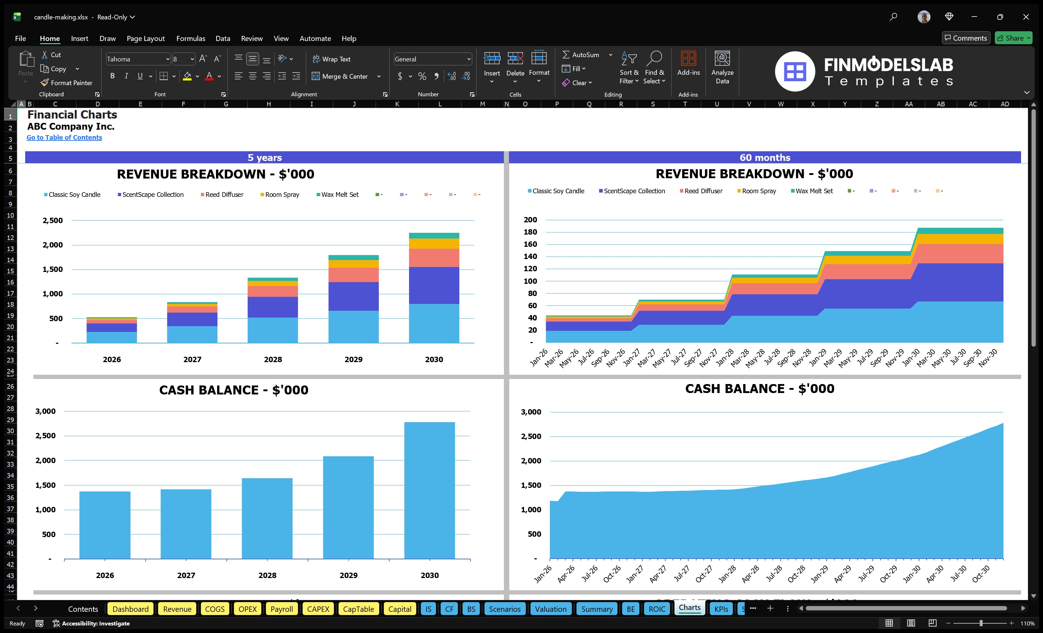The image size is (1043, 633).
Task: Click Find & Select
Action: 654,68
